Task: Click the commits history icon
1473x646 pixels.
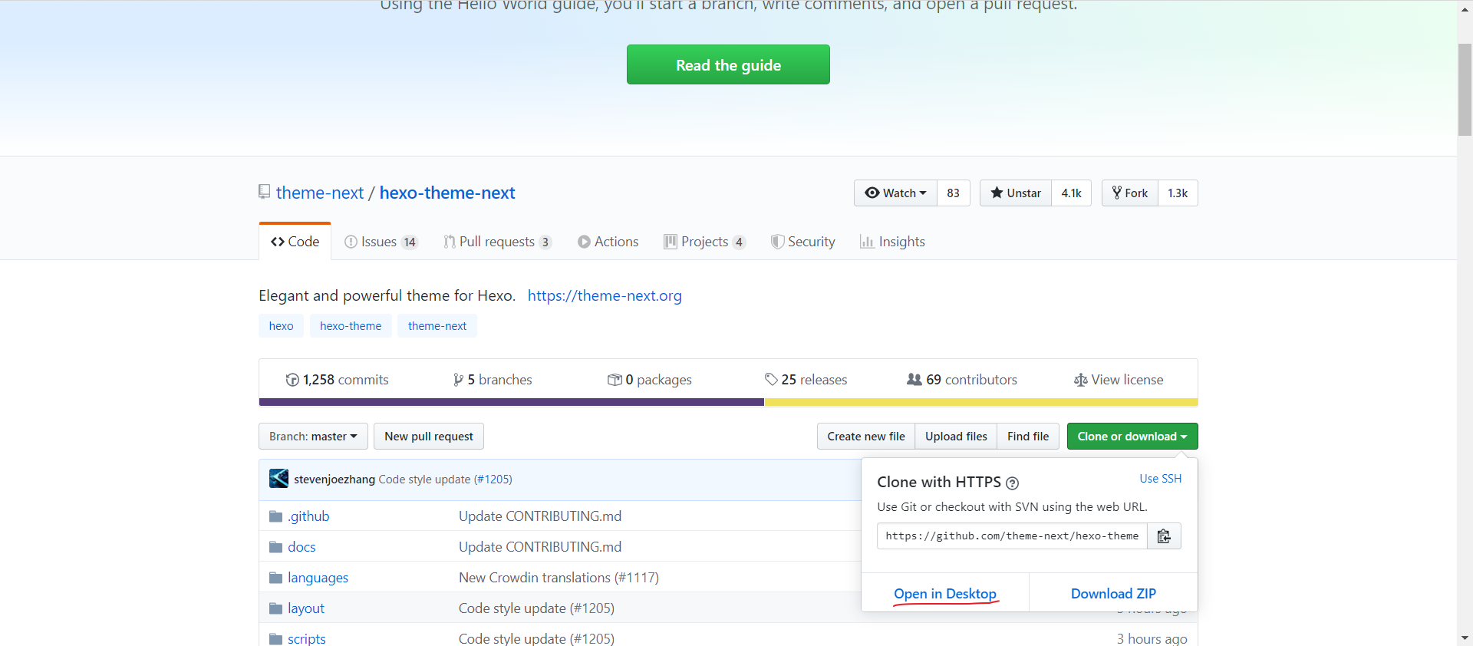Action: (x=292, y=380)
